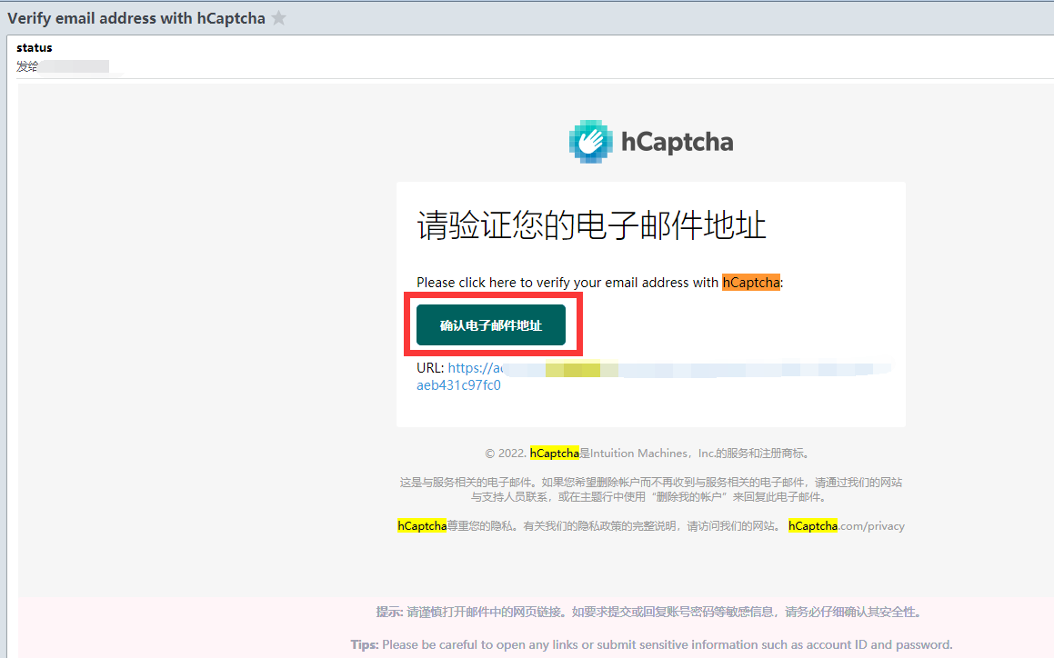This screenshot has height=658, width=1054.
Task: Click the status header above the sender line
Action: 33,47
